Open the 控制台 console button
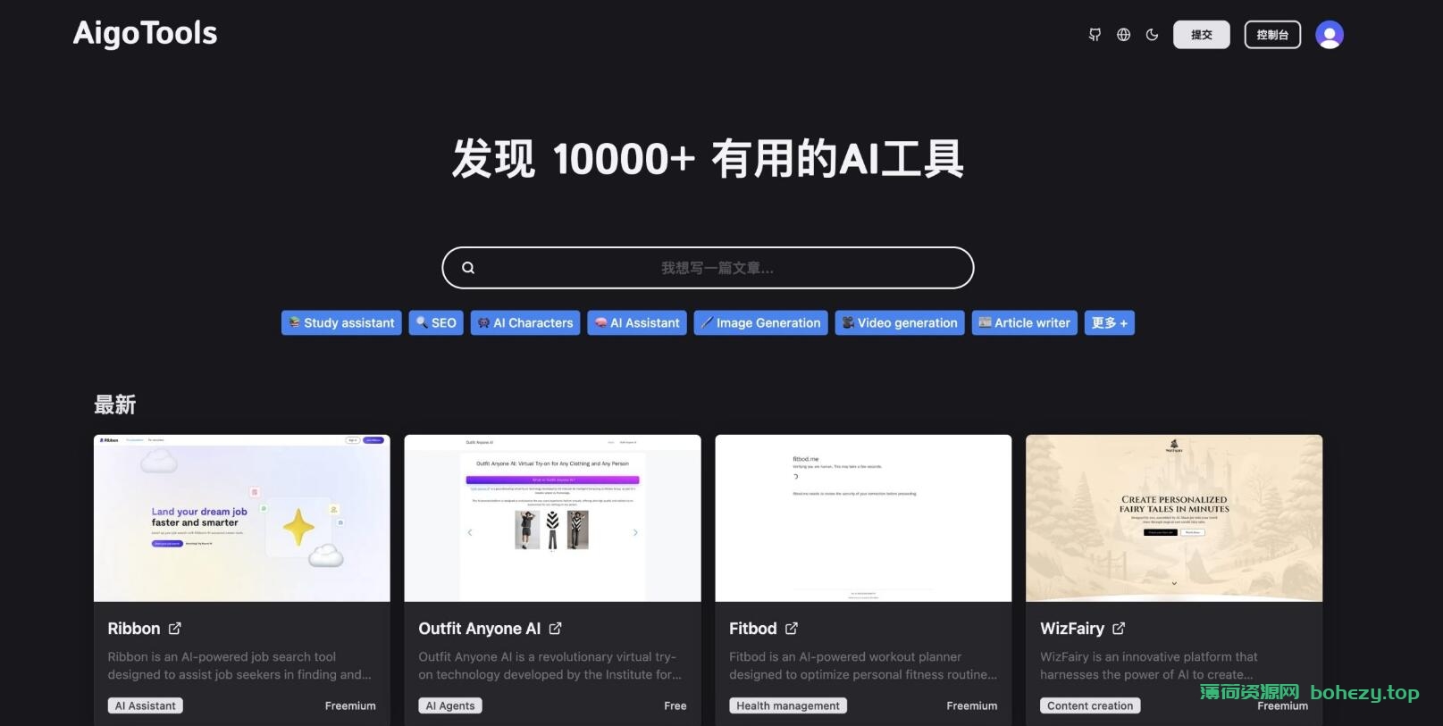The image size is (1443, 726). [1272, 35]
